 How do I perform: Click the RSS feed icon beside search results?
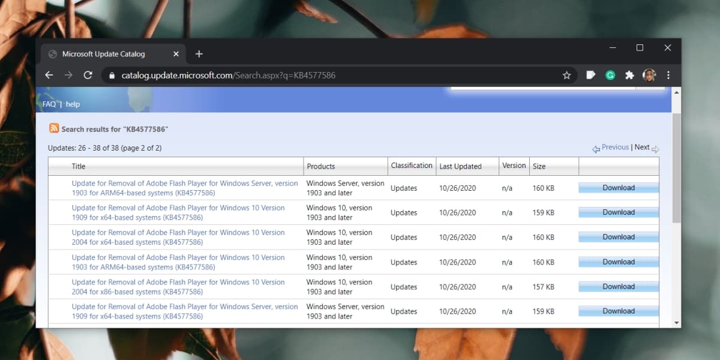pos(55,128)
